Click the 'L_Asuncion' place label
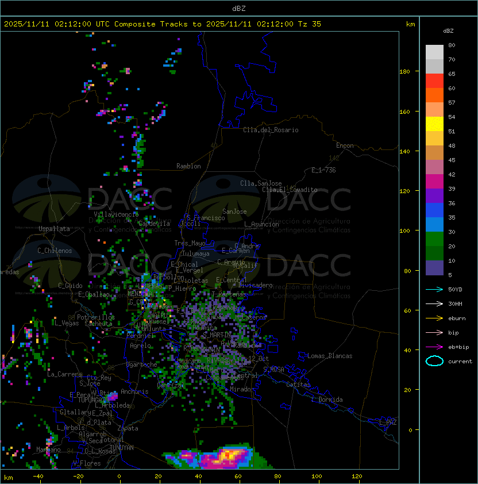 pos(261,224)
